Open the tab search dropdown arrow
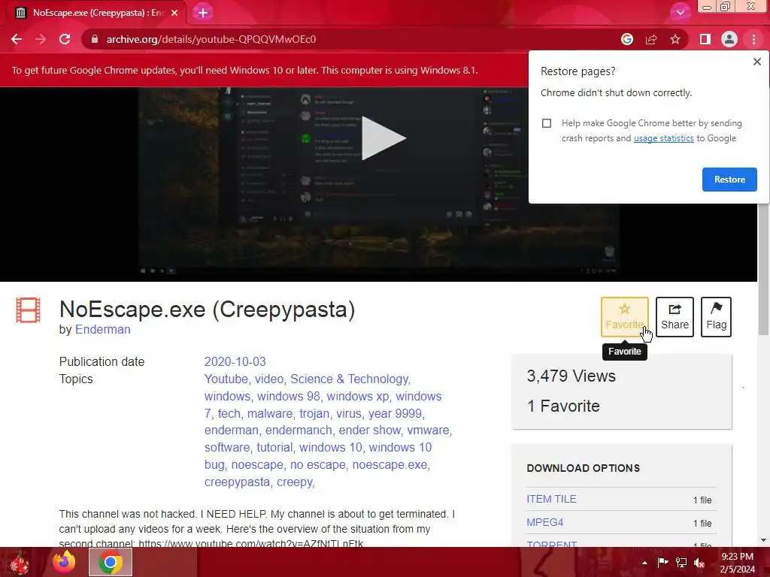770x577 pixels. [x=681, y=13]
